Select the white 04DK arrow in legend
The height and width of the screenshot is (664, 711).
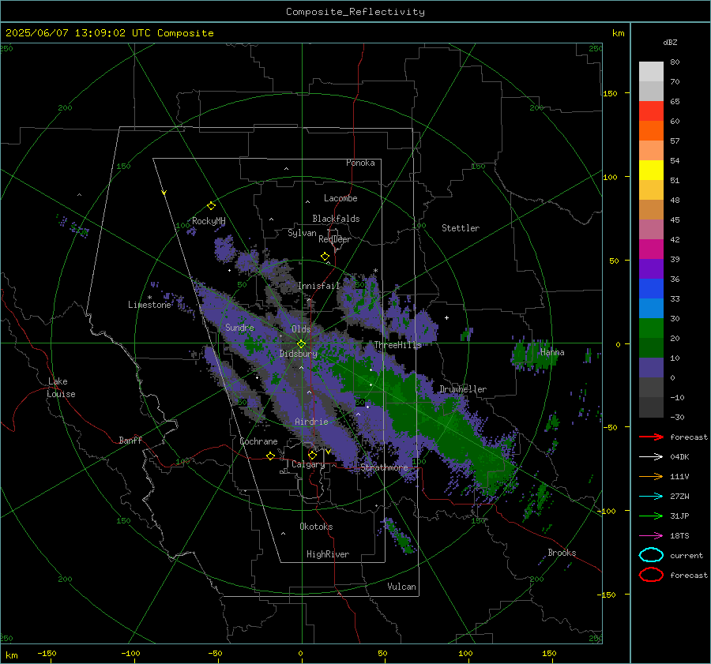click(651, 457)
